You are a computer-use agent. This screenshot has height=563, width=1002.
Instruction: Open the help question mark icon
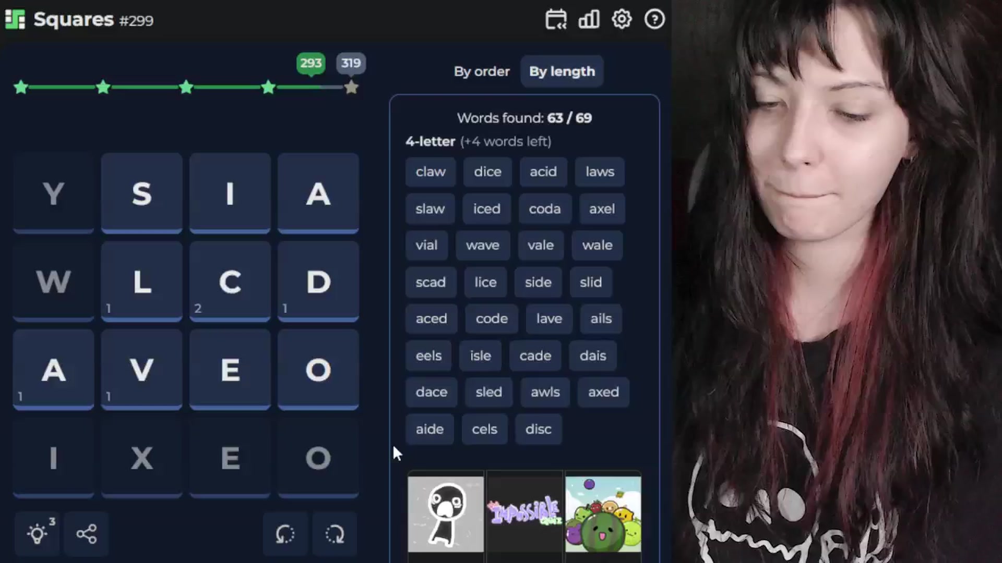[x=654, y=20]
